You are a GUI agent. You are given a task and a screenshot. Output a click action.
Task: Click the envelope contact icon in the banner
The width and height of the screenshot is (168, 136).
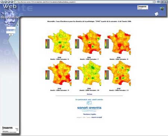coord(156,14)
